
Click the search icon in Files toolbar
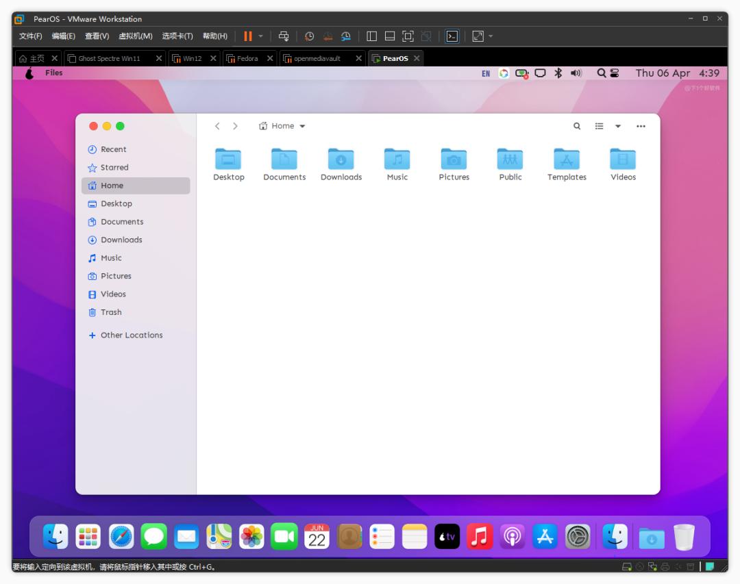pos(577,126)
